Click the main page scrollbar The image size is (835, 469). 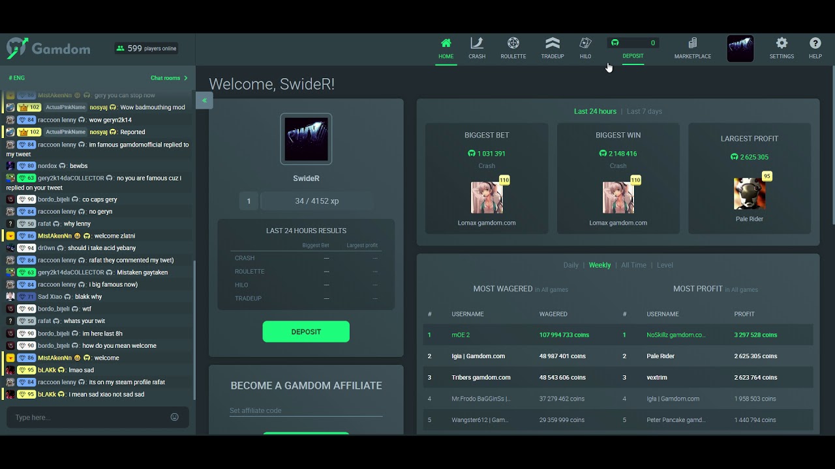click(x=832, y=146)
